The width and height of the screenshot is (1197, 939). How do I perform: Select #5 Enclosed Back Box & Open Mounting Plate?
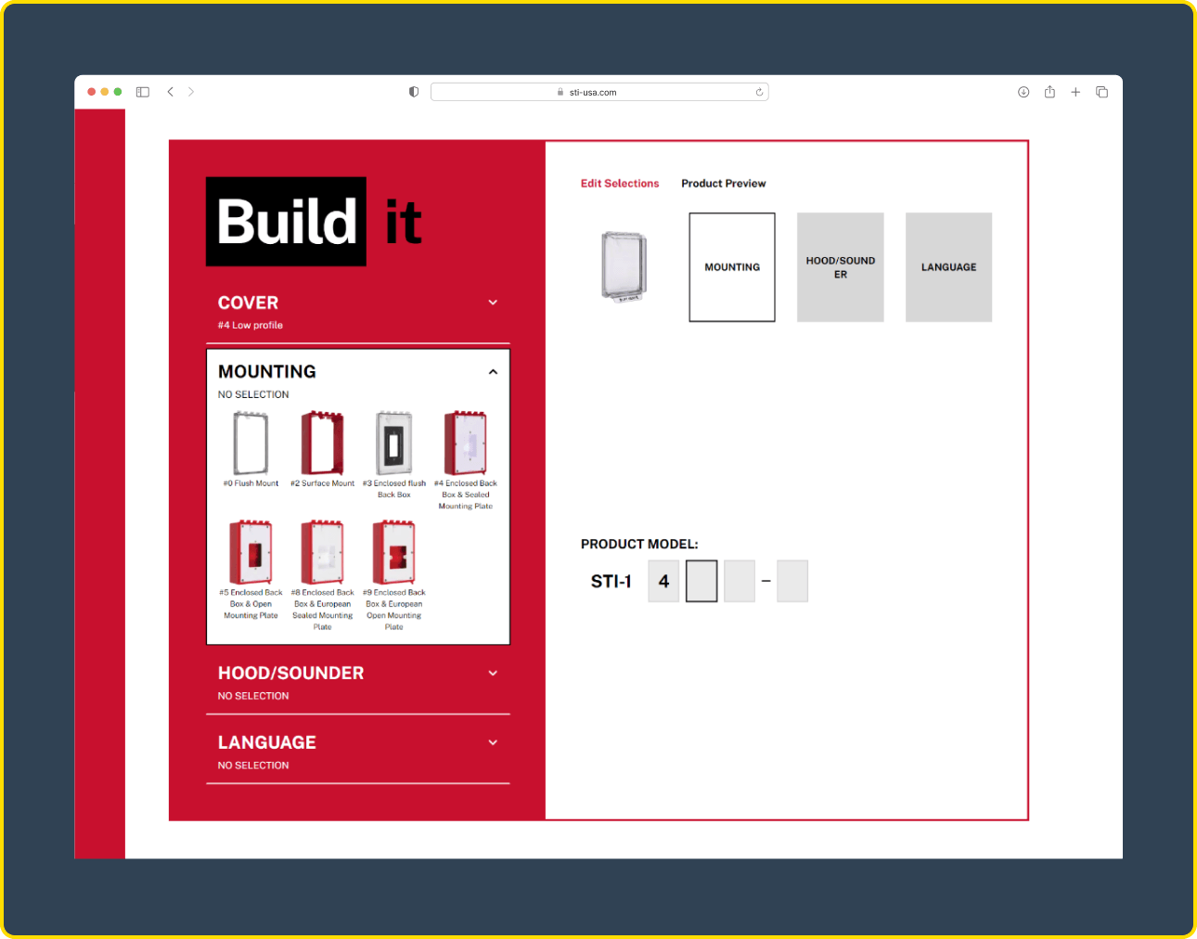[x=250, y=552]
